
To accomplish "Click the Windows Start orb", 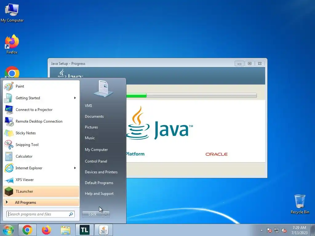I will click(x=8, y=230).
